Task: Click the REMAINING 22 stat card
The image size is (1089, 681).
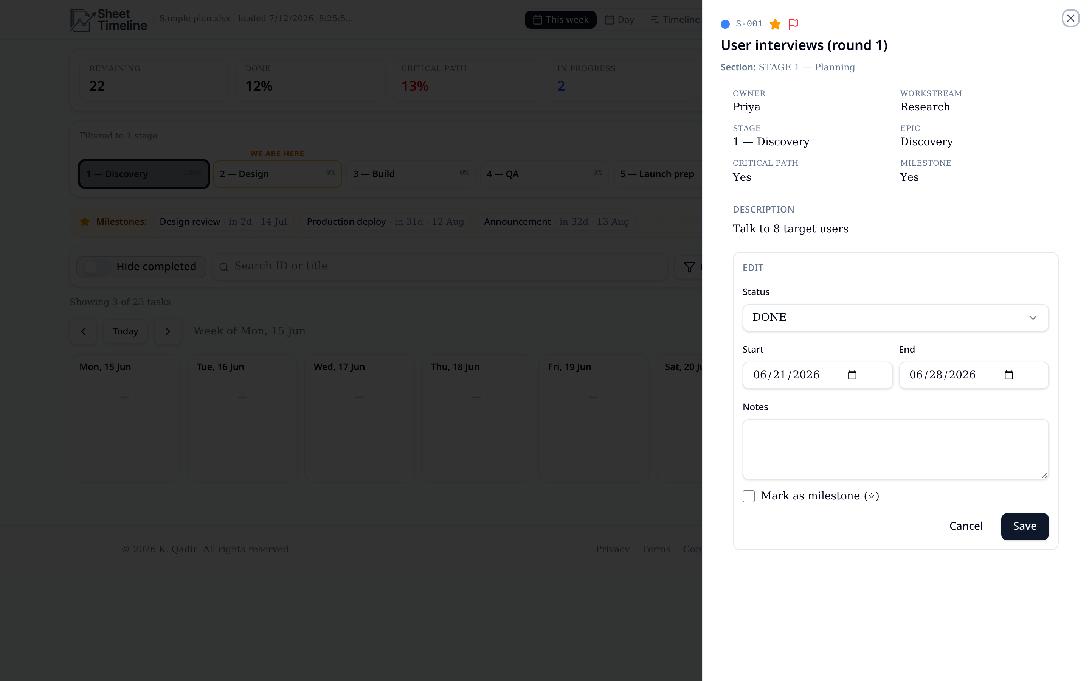Action: point(154,80)
